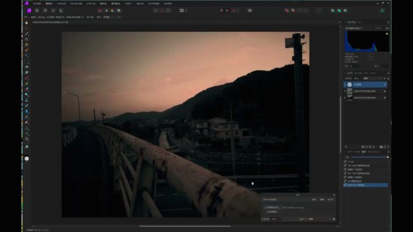Screen dimensions: 413x232
Task: Switch to the Export Persona icon
Action: pos(61,11)
